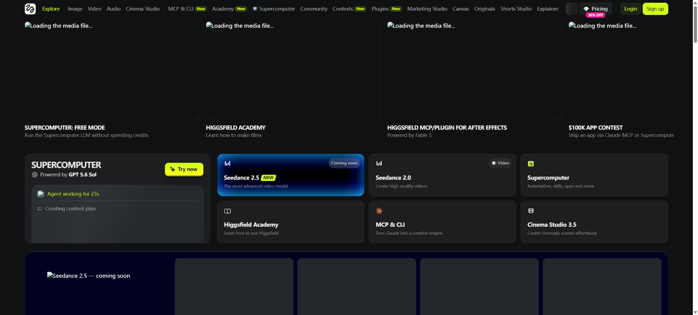Open the Supercomputer card title
Image resolution: width=698 pixels, height=315 pixels.
548,178
